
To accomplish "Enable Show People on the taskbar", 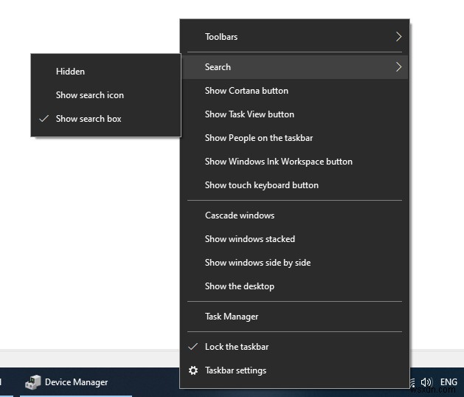I will point(259,138).
